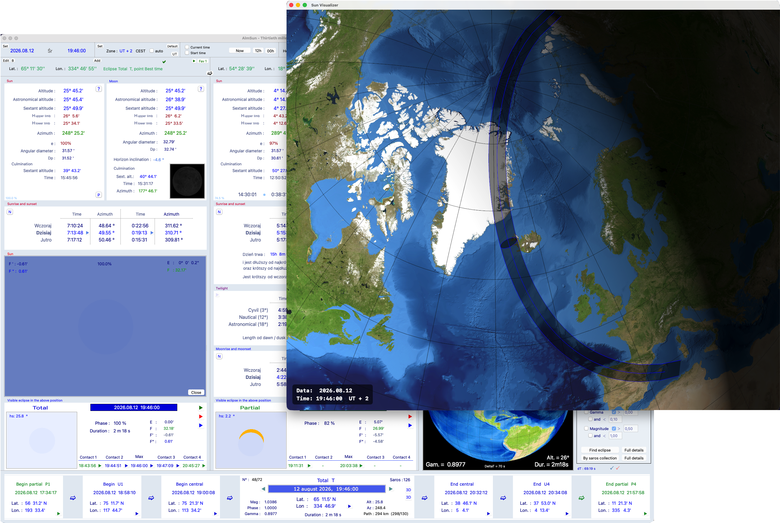Click the green arrow before End partial P4
This screenshot has width=780, height=523.
pos(581,498)
